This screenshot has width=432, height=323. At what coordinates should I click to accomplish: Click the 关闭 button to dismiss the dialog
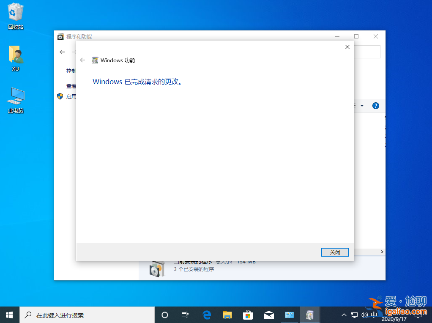335,252
